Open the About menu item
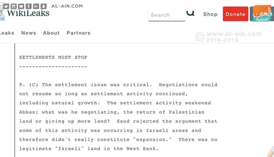The height and width of the screenshot is (157, 274). click(x=51, y=33)
